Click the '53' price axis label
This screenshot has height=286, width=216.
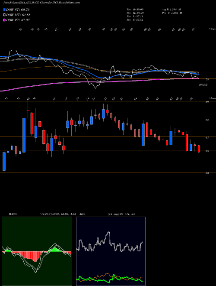pyautogui.click(x=207, y=173)
